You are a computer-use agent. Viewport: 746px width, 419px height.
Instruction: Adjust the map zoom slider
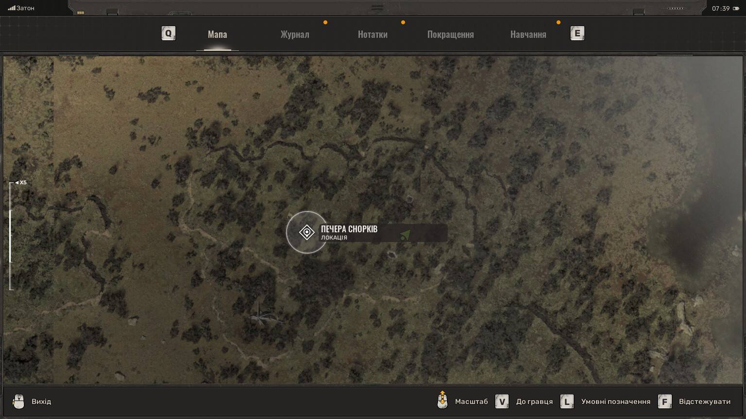[x=11, y=236]
